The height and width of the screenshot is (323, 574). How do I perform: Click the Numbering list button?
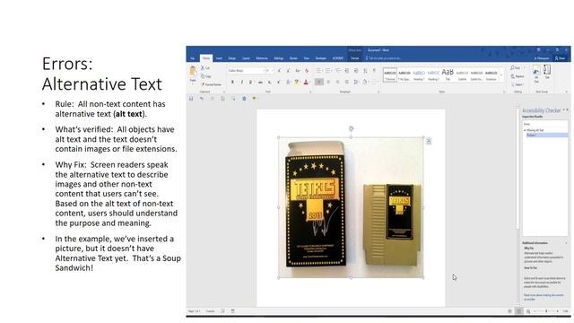point(328,71)
